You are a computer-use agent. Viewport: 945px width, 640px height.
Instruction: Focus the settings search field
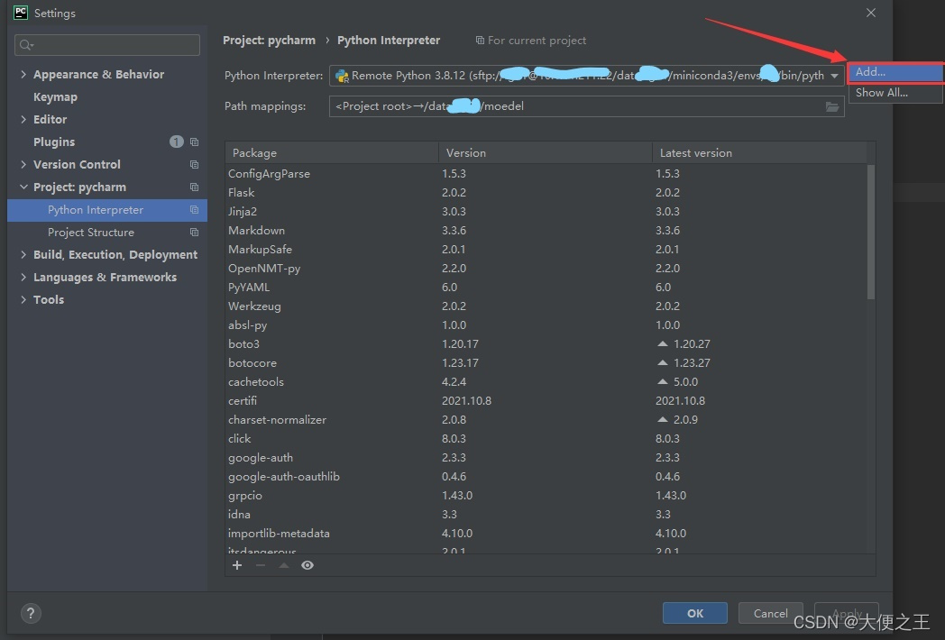(x=107, y=44)
